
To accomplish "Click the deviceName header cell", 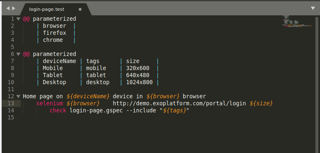I will tap(60, 61).
